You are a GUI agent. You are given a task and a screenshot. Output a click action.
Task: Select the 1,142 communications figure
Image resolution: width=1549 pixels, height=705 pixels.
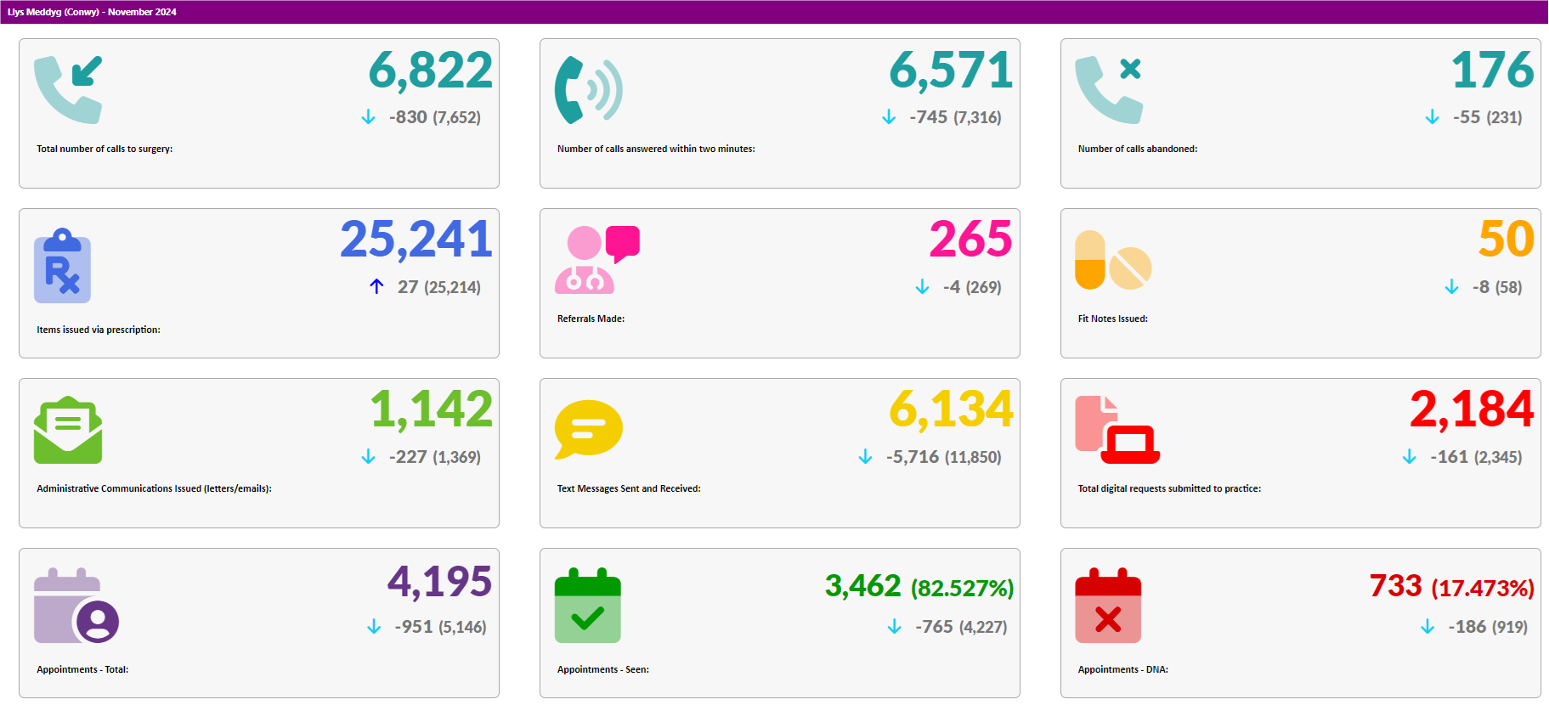point(431,410)
